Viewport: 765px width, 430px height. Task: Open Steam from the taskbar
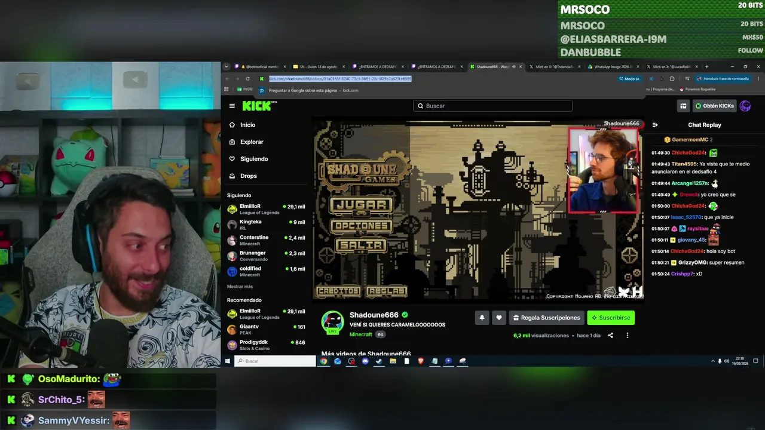click(379, 361)
